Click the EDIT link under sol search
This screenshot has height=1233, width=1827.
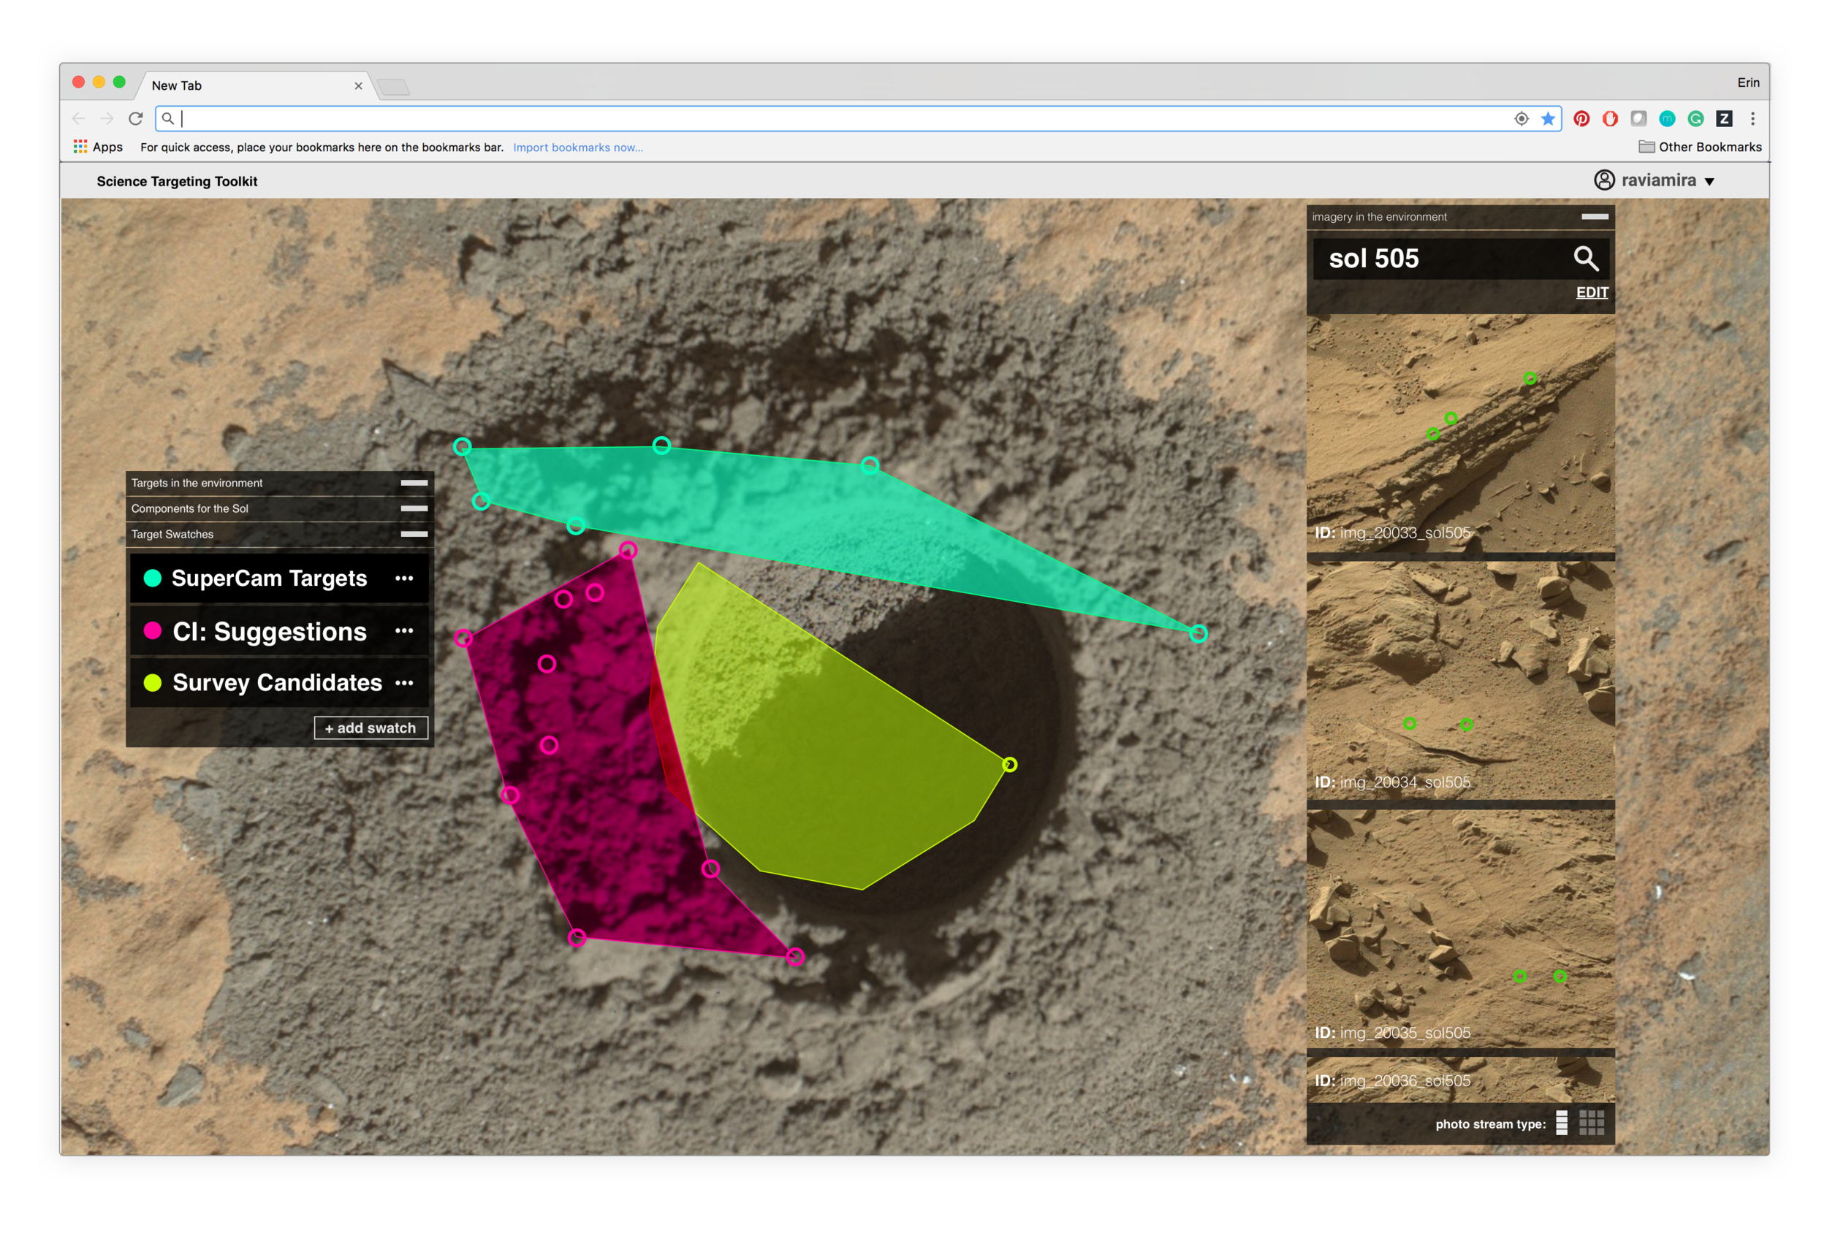pyautogui.click(x=1591, y=292)
